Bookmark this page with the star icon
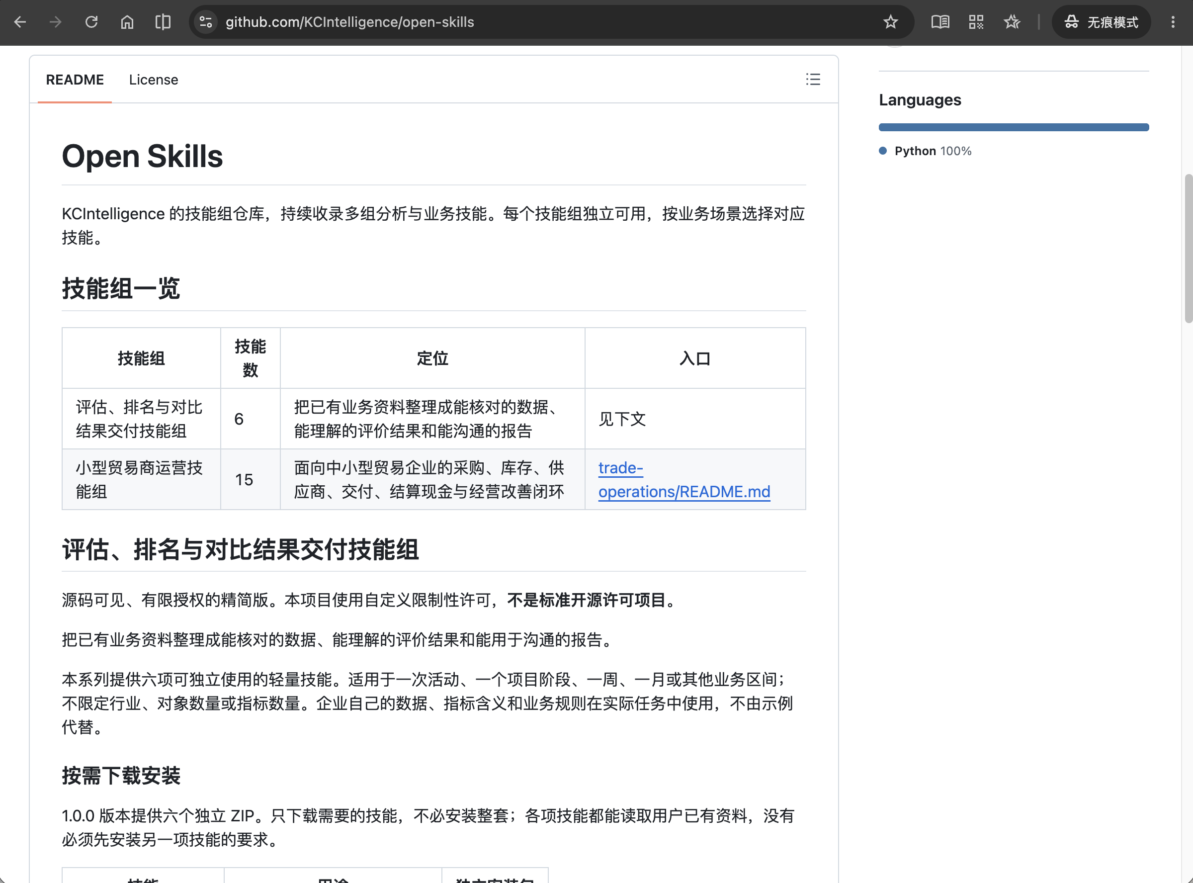 (890, 22)
